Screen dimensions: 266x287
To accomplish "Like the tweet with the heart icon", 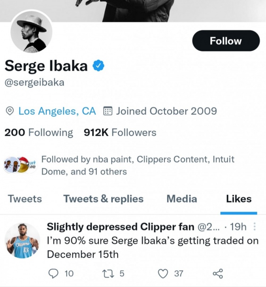I will pyautogui.click(x=163, y=273).
